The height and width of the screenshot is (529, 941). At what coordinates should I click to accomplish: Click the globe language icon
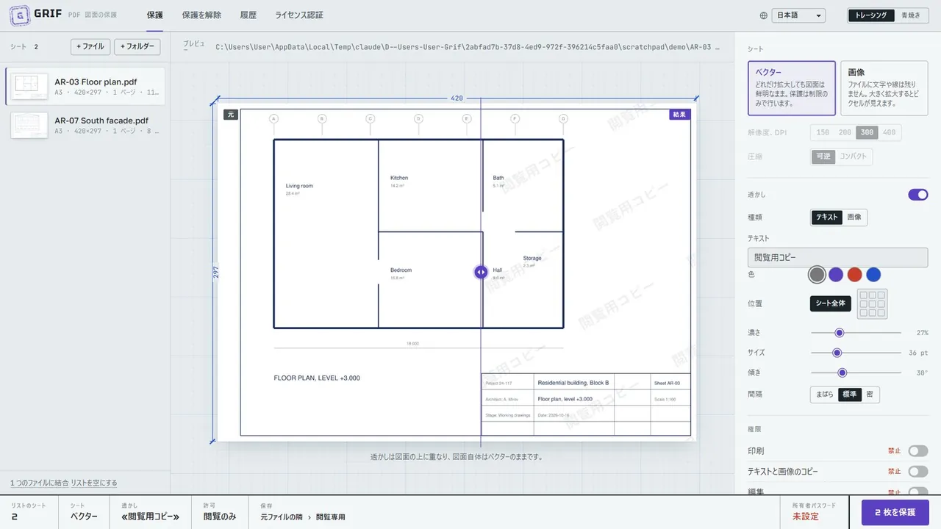pyautogui.click(x=764, y=15)
